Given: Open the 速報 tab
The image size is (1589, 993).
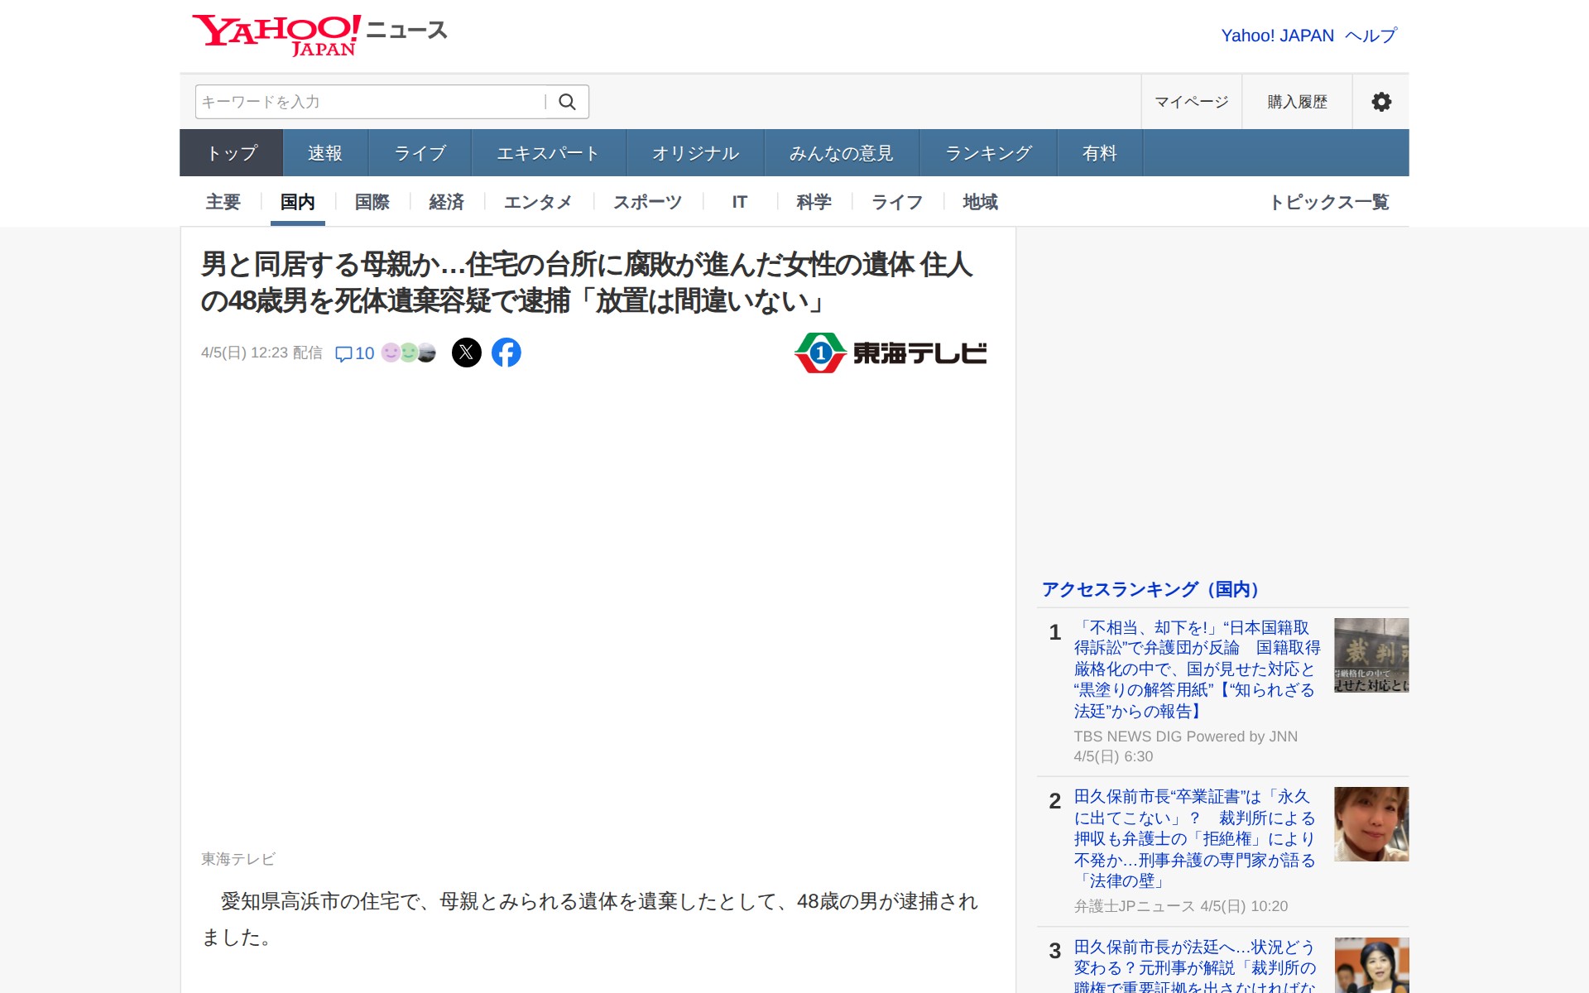Looking at the screenshot, I should [x=325, y=153].
